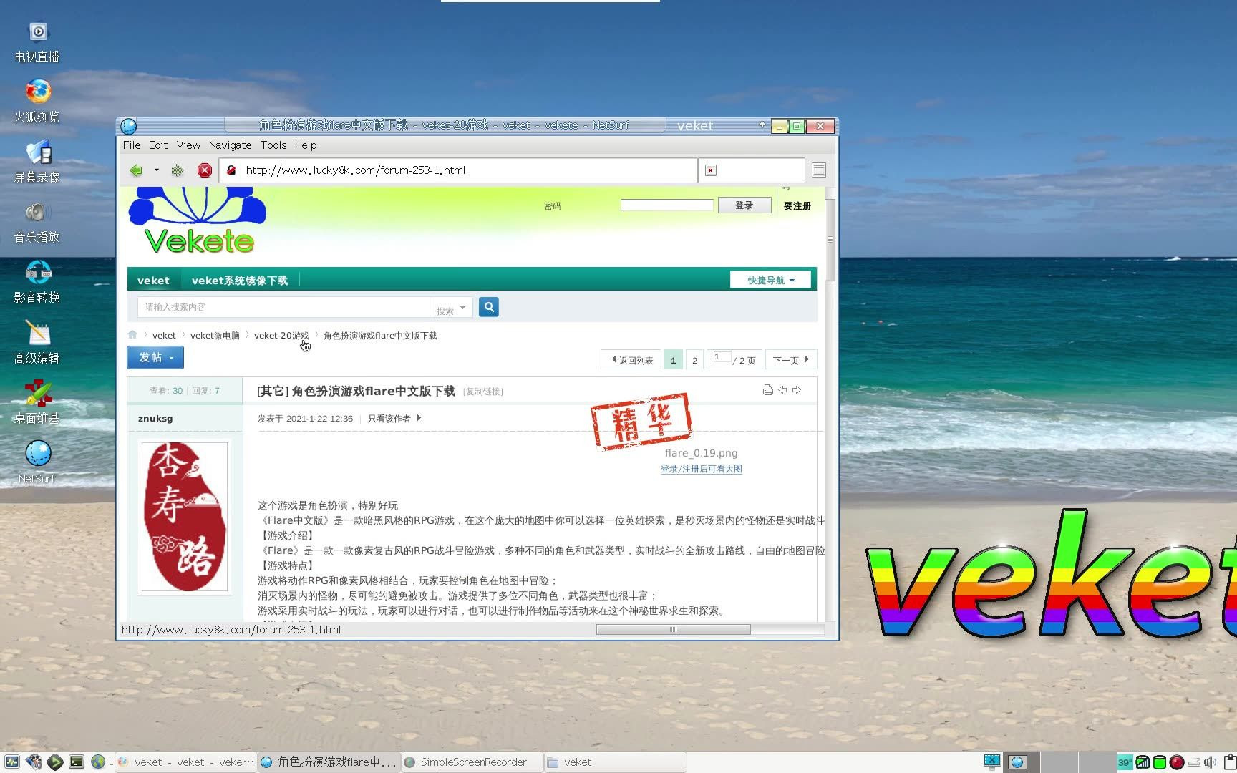Switch to SimpleScreenRecorder in the taskbar
This screenshot has height=773, width=1237.
click(472, 762)
